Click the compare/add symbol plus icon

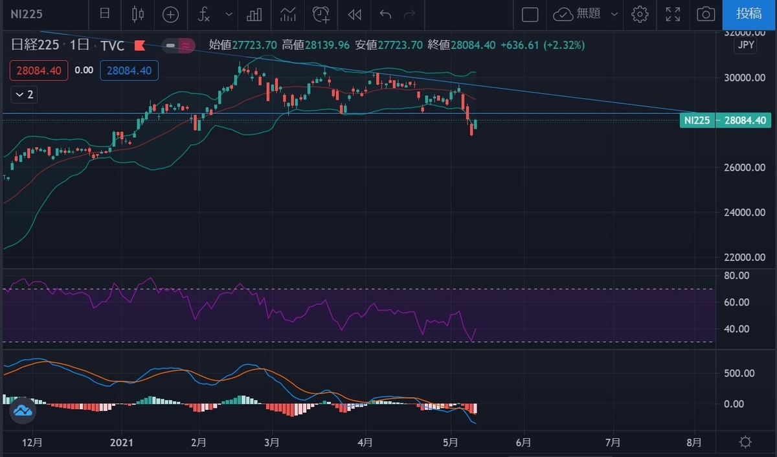coord(169,14)
